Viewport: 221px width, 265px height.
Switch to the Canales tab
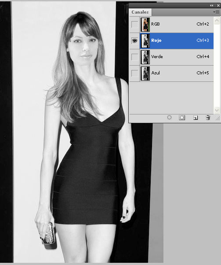(x=140, y=12)
